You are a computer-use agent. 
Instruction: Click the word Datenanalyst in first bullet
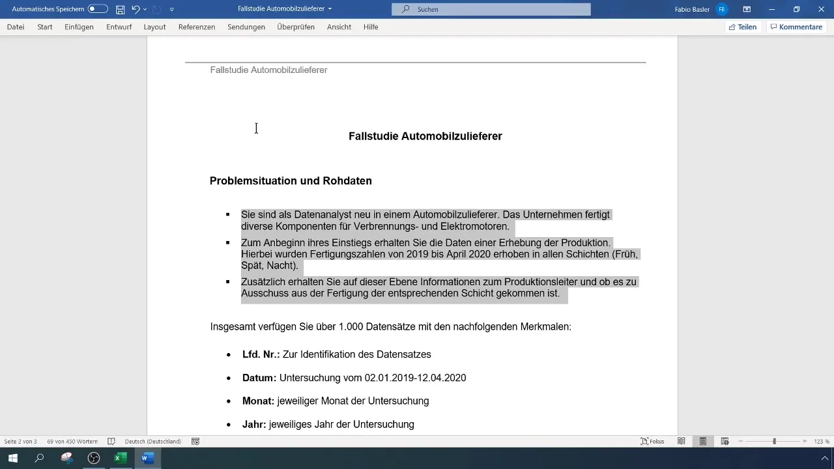[x=324, y=214]
